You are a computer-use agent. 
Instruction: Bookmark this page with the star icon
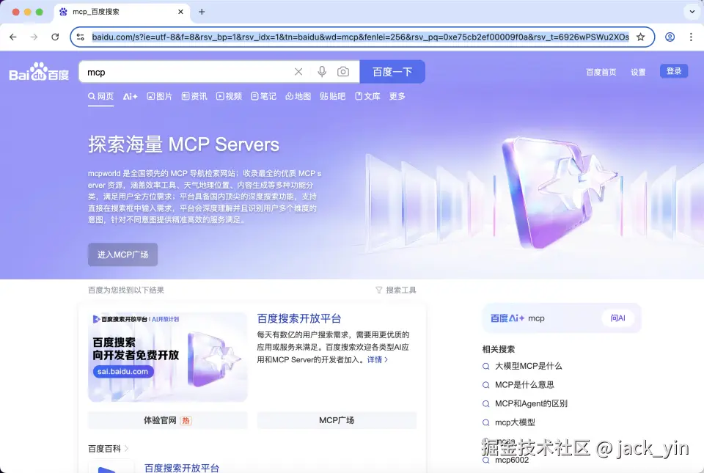click(x=641, y=37)
